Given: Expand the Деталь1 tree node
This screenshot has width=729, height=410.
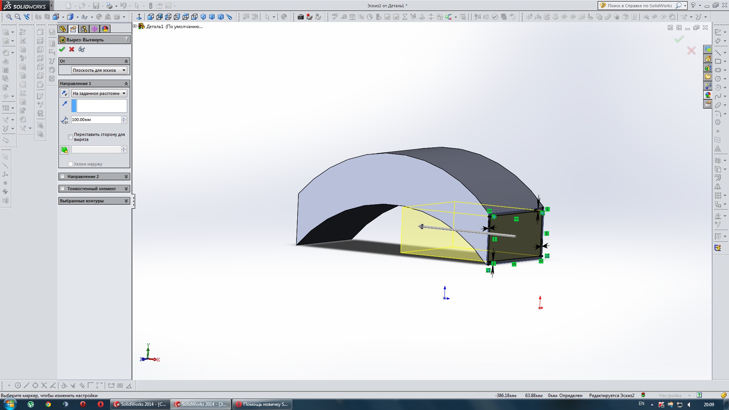Looking at the screenshot, I should pyautogui.click(x=135, y=26).
